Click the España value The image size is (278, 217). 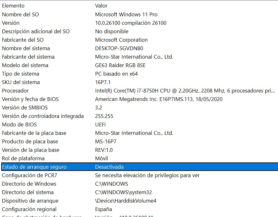tap(104, 209)
